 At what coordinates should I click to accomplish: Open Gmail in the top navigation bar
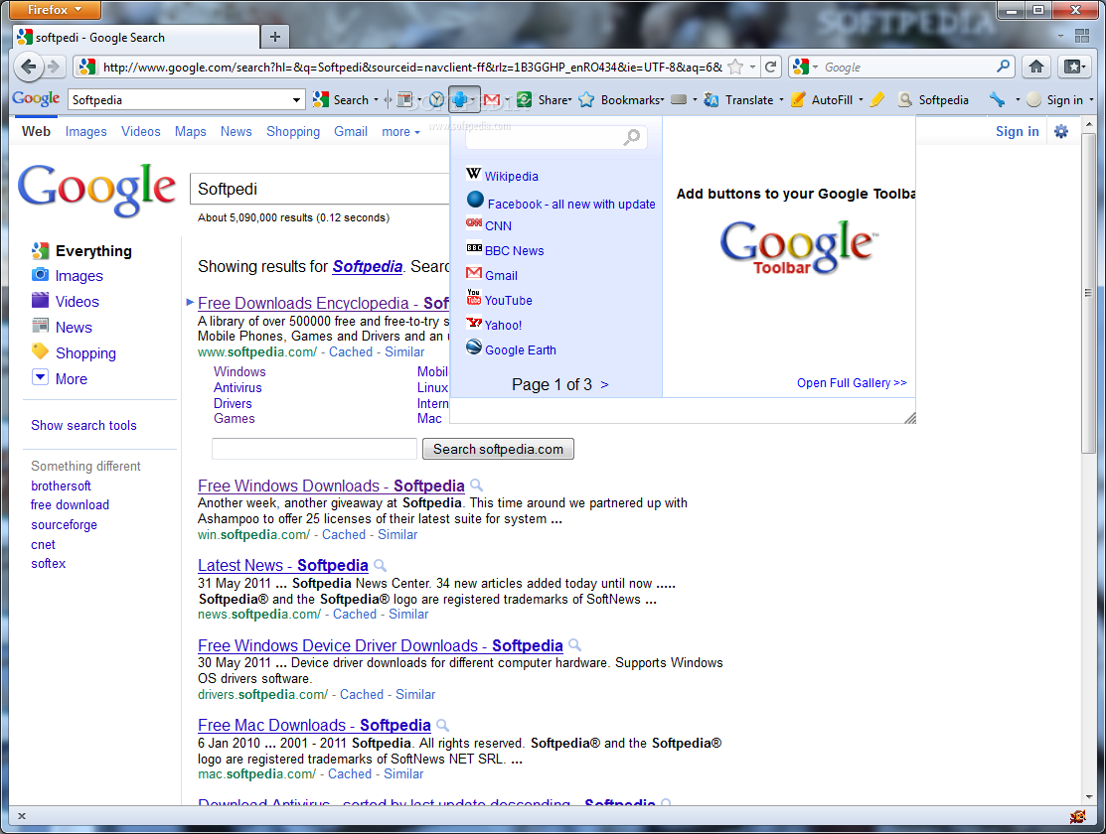(351, 132)
